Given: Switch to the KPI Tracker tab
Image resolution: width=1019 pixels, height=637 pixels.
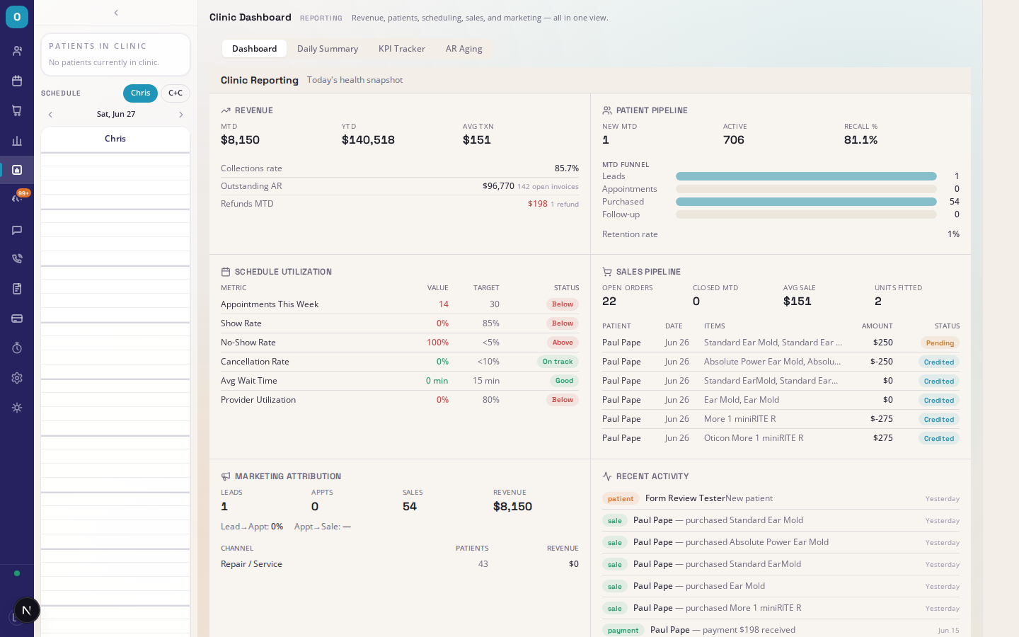Looking at the screenshot, I should coord(402,49).
